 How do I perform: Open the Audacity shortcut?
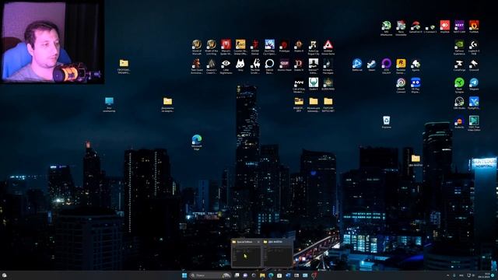tap(459, 122)
